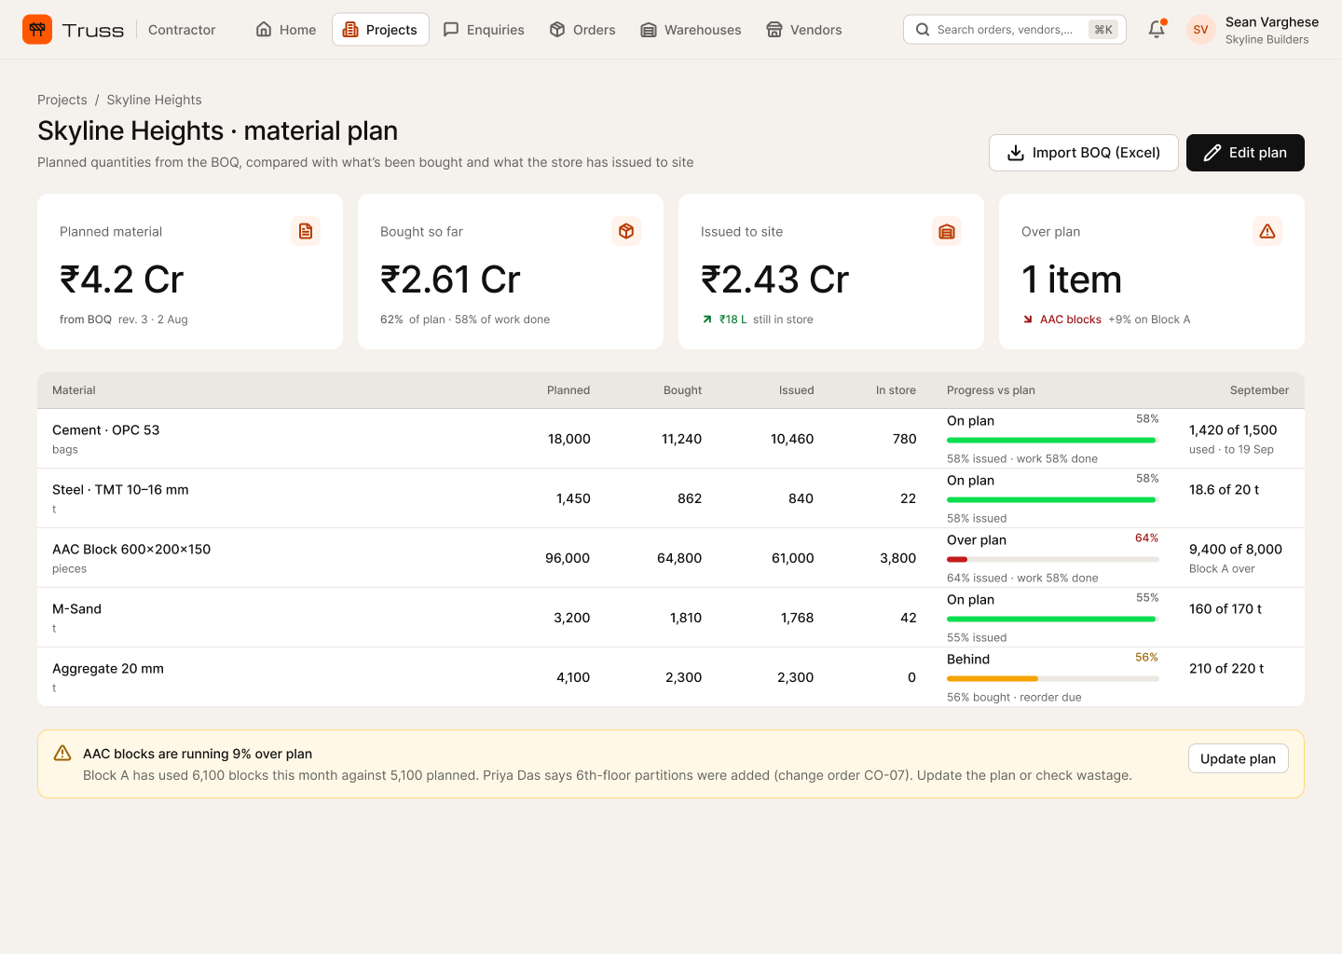1342x954 pixels.
Task: Select the AAC Block 600×200×150 row name
Action: pos(131,549)
